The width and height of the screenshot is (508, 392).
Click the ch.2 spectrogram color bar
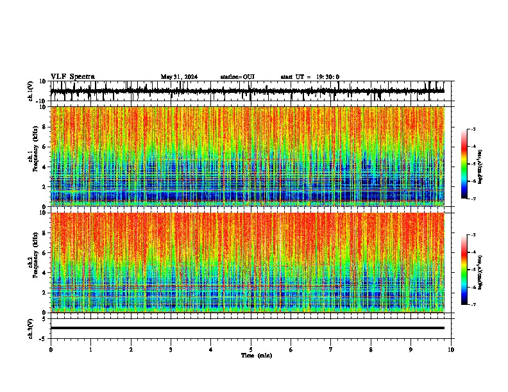pyautogui.click(x=464, y=270)
